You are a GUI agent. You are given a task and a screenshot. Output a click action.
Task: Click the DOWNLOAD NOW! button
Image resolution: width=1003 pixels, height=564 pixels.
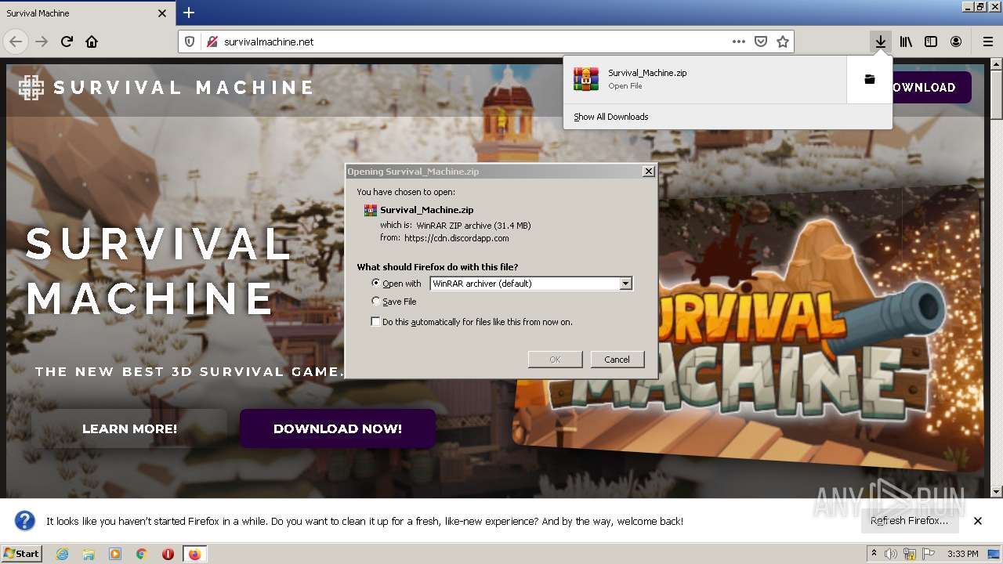tap(338, 428)
